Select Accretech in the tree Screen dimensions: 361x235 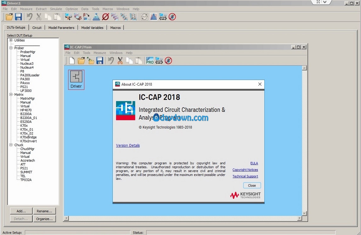pyautogui.click(x=27, y=161)
